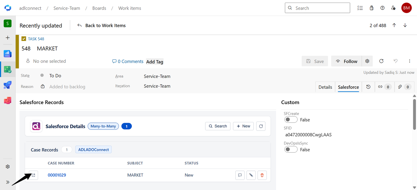Click the Follow button
The image size is (417, 190).
point(346,61)
